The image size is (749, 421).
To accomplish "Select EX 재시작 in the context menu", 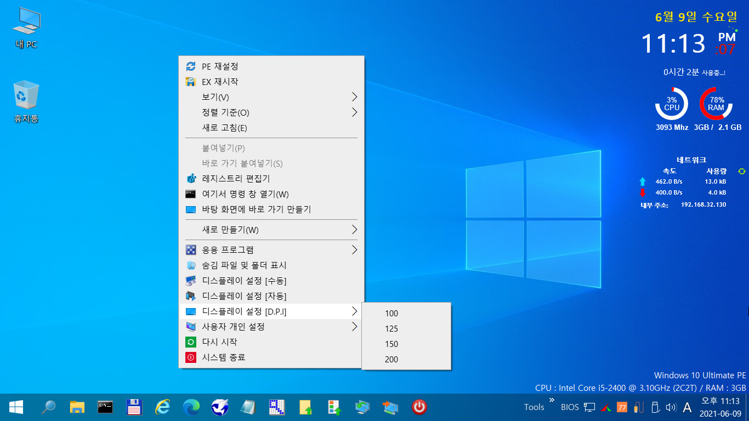I will point(271,82).
